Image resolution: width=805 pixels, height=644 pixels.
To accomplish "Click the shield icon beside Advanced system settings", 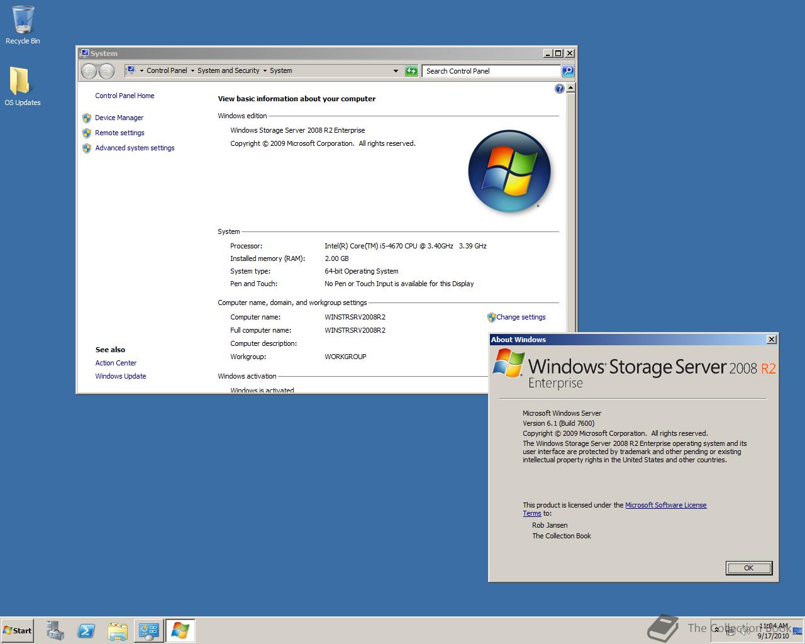I will point(87,148).
